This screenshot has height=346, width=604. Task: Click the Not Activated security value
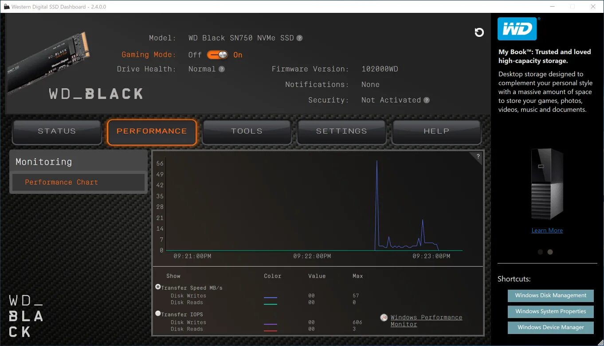tap(391, 100)
